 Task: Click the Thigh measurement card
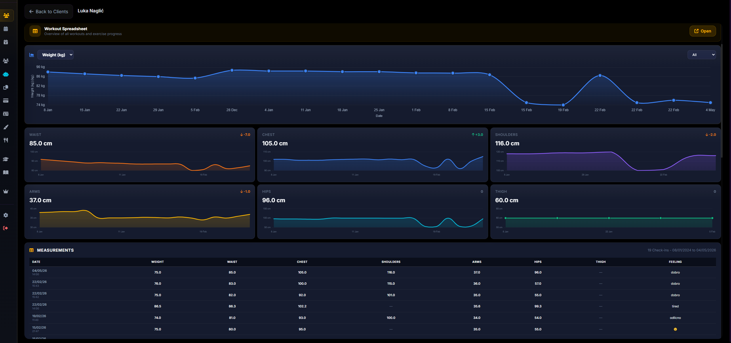pos(606,212)
